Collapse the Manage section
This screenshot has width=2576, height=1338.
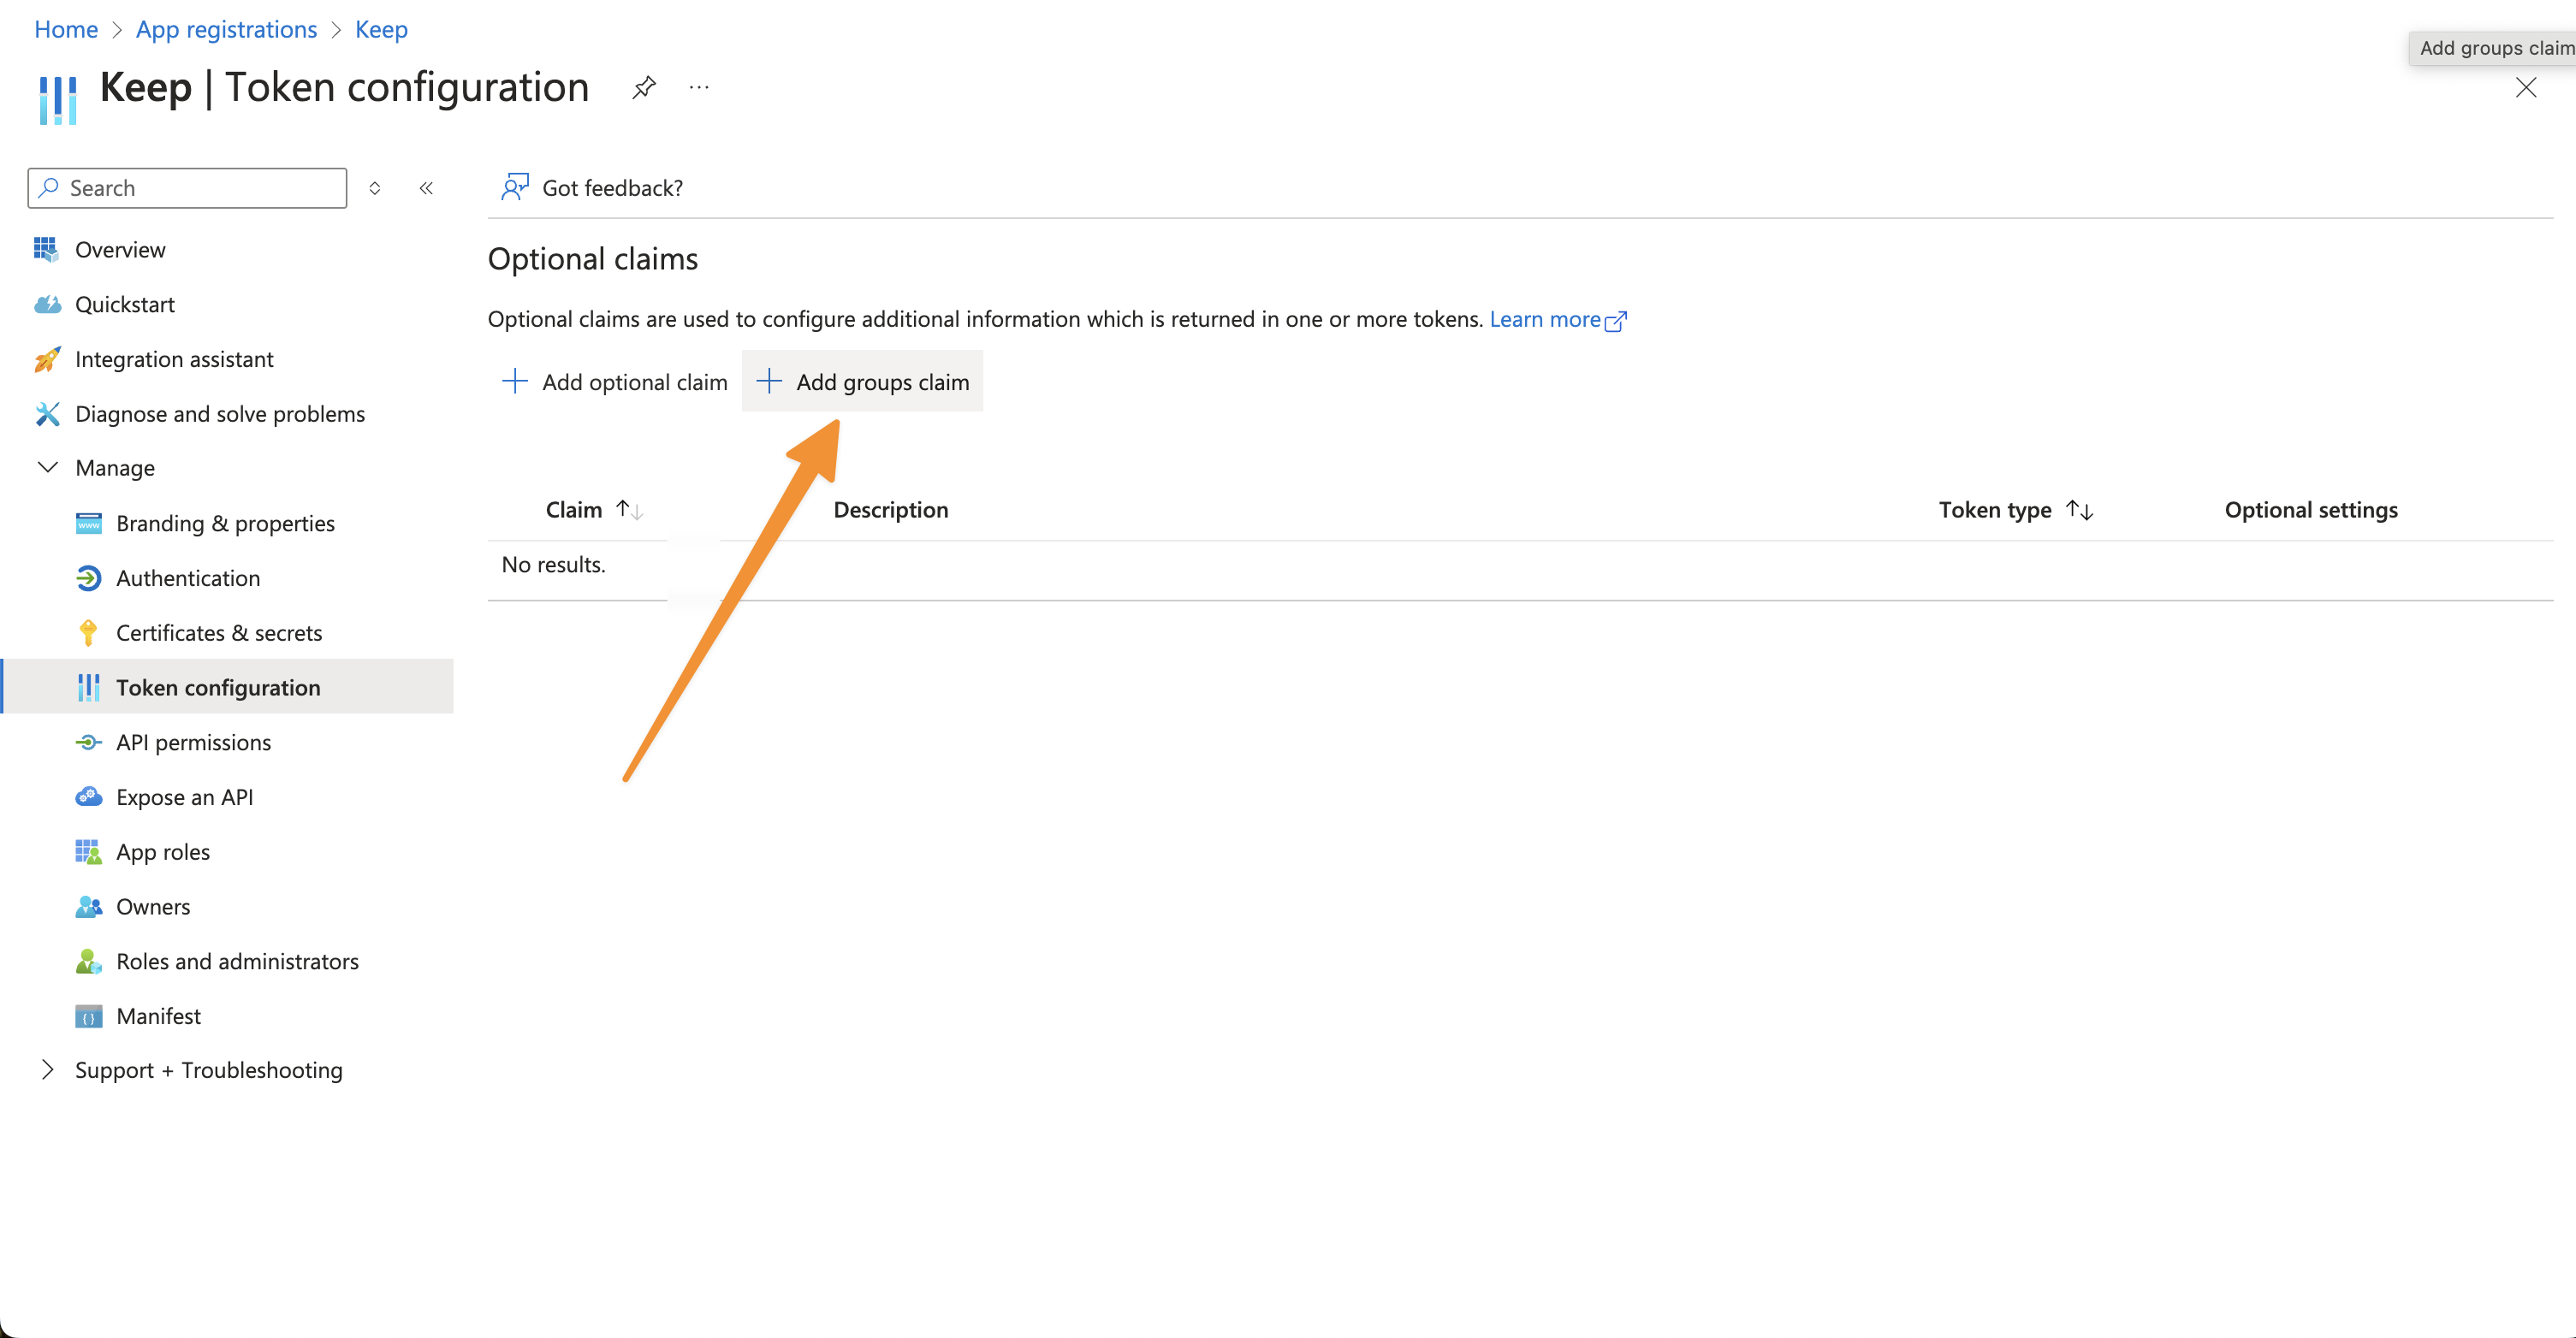pyautogui.click(x=47, y=467)
